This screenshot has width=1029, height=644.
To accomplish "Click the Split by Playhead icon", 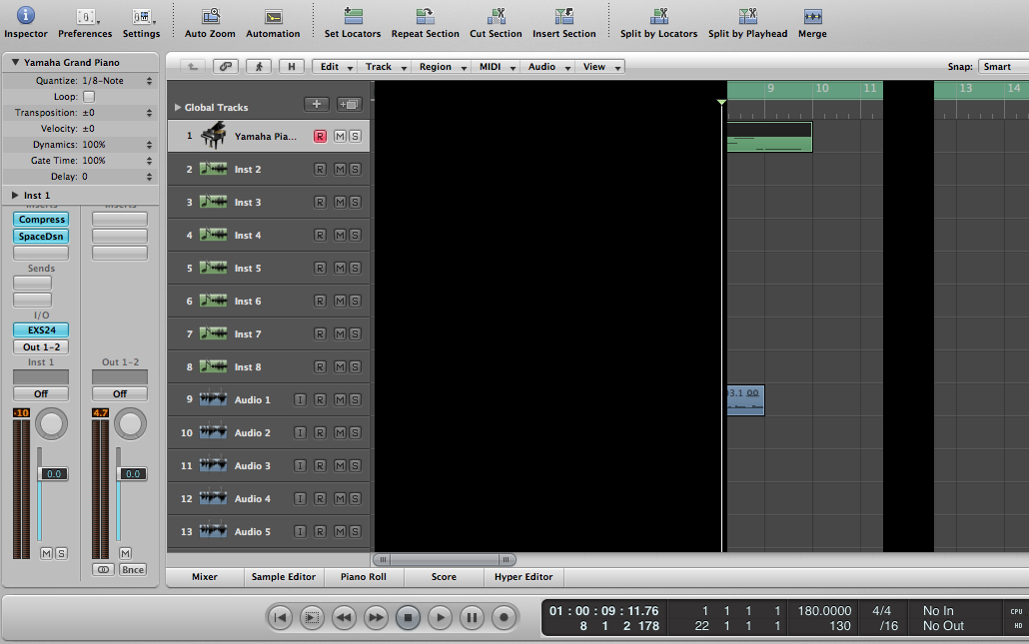I will (747, 16).
